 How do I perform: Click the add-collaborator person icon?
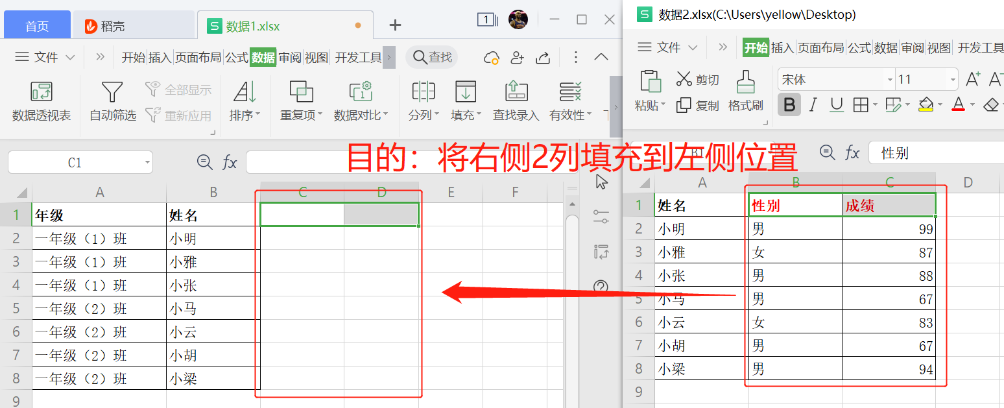517,58
